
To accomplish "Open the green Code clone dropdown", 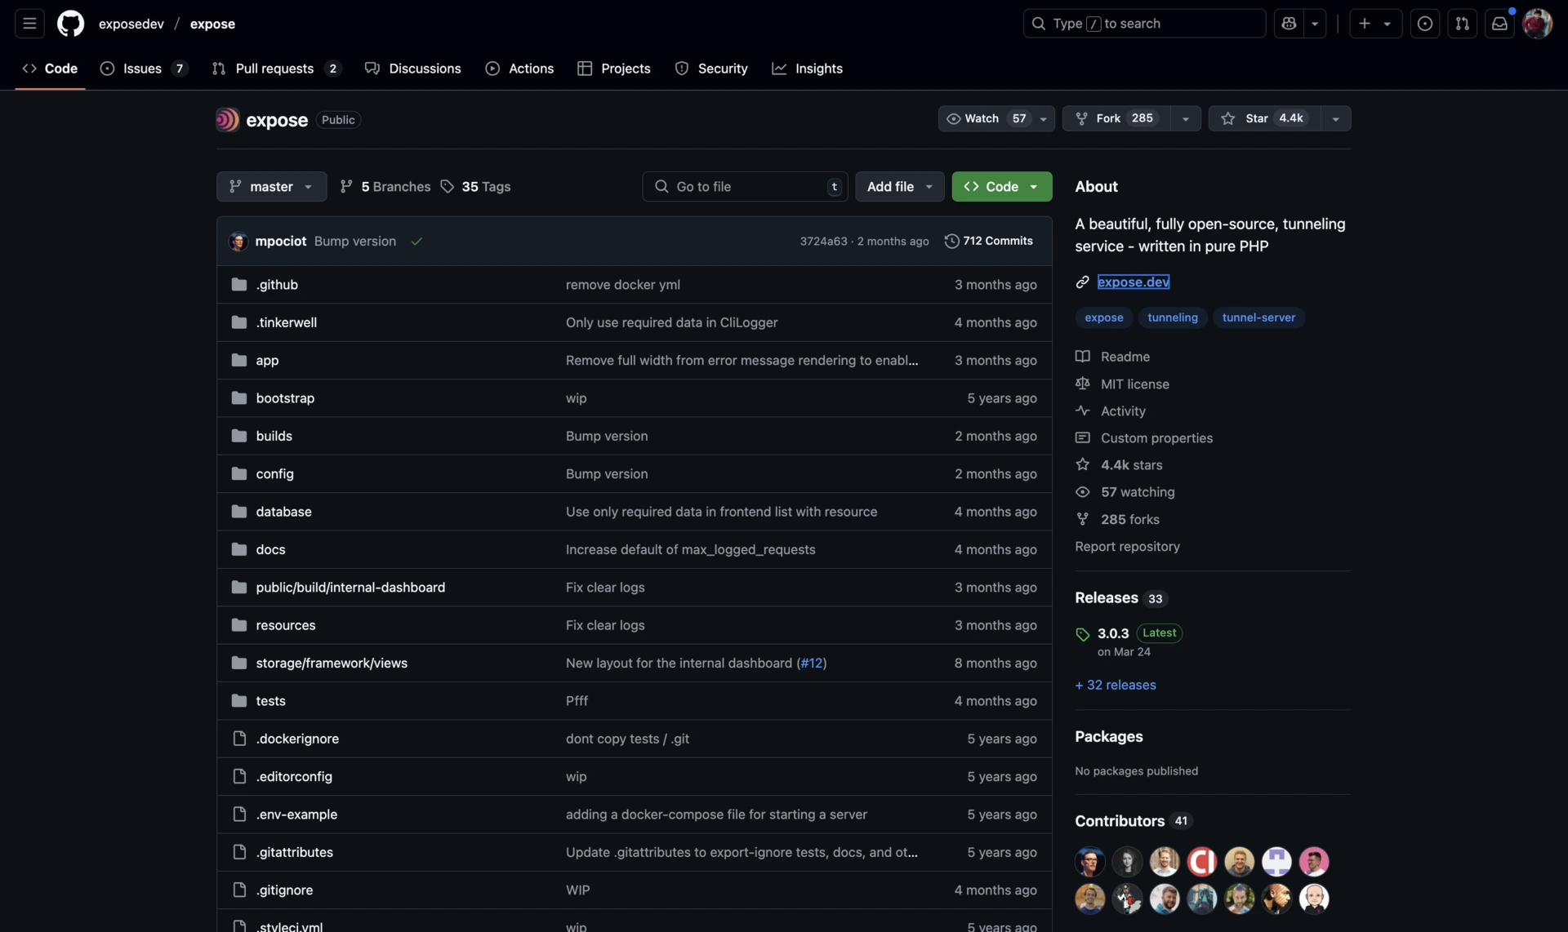I will pyautogui.click(x=1001, y=186).
